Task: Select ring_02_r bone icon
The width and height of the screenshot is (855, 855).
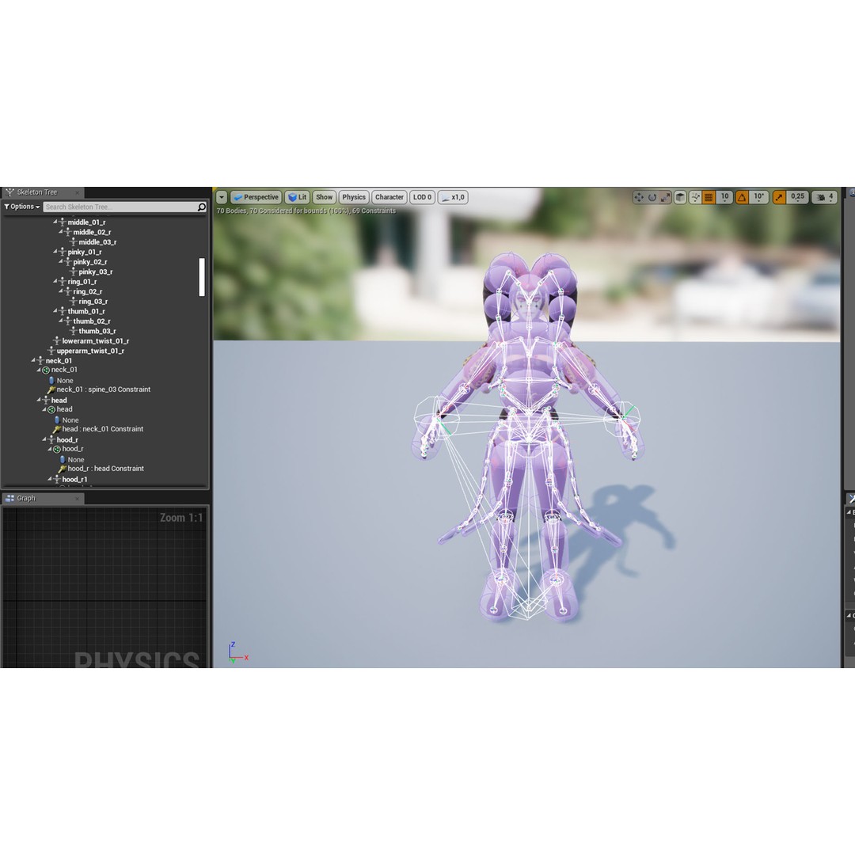Action: click(x=68, y=291)
